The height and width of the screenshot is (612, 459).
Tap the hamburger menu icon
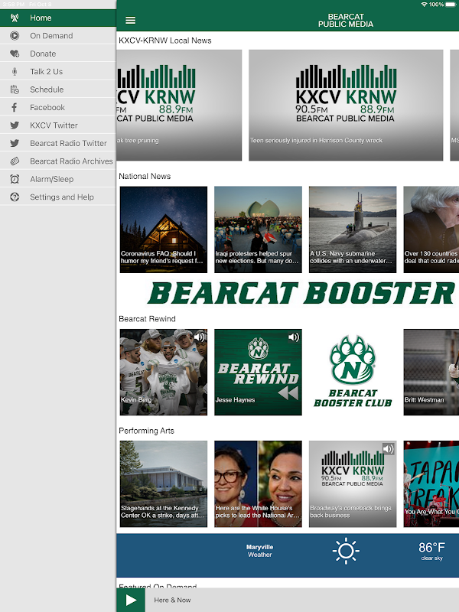click(130, 21)
